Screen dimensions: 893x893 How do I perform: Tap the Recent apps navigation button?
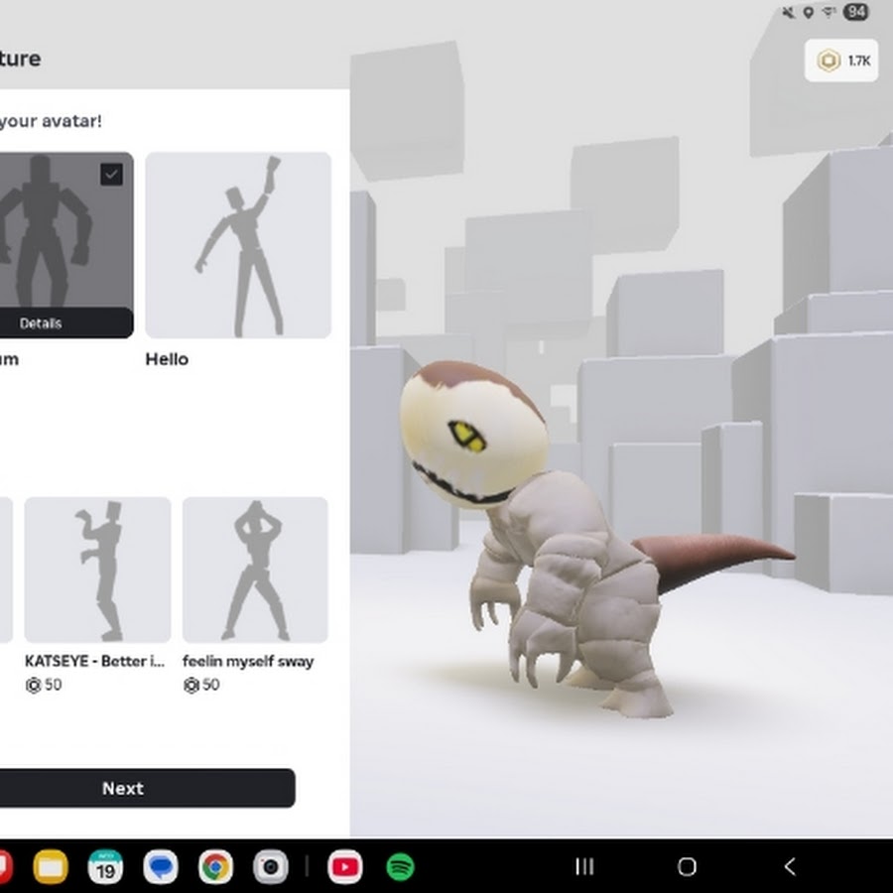click(584, 867)
